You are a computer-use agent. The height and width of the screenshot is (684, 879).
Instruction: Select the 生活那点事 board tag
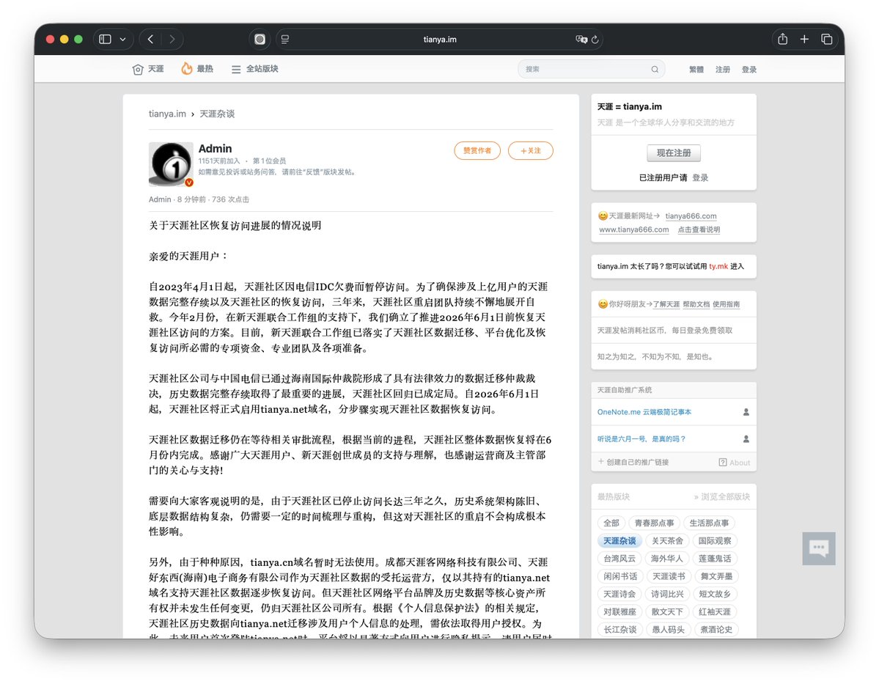[x=709, y=523]
